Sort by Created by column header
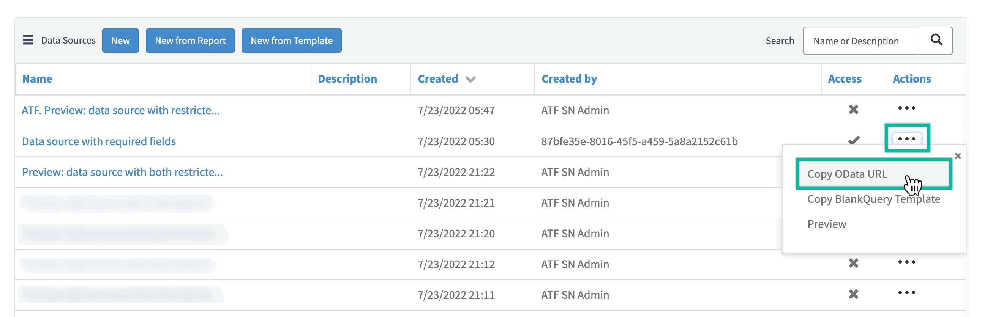This screenshot has width=982, height=317. pyautogui.click(x=569, y=79)
